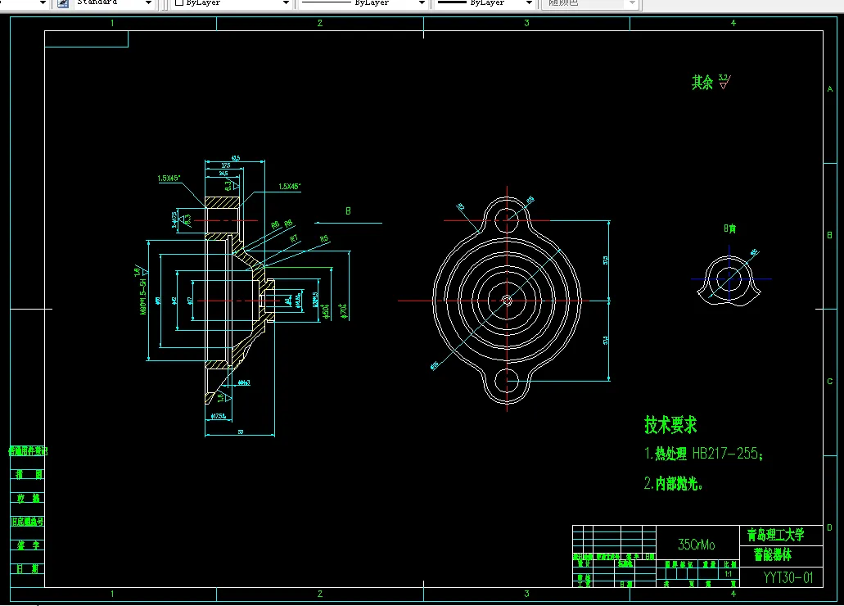Click the 旧底图总号 cell in left column
The width and height of the screenshot is (844, 606).
[x=28, y=522]
